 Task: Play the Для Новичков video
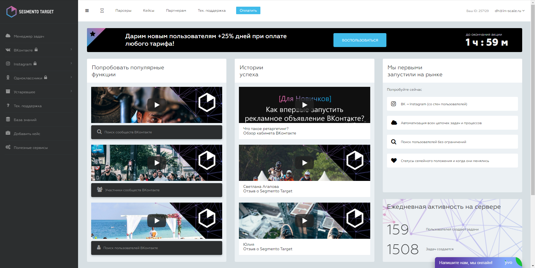point(304,105)
